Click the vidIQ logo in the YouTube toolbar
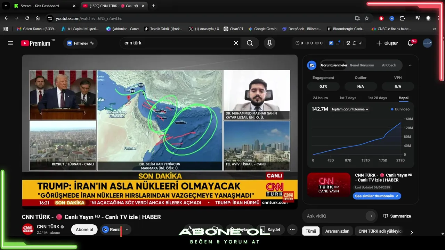The image size is (445, 250). 331,43
